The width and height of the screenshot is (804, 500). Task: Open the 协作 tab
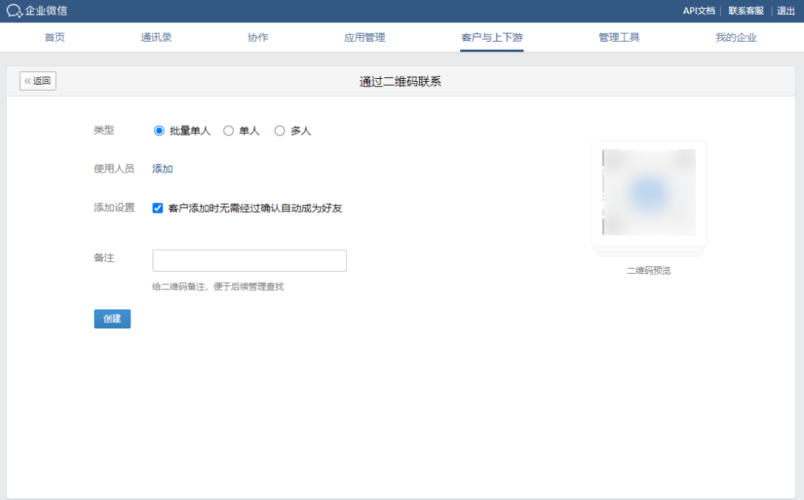click(x=258, y=37)
